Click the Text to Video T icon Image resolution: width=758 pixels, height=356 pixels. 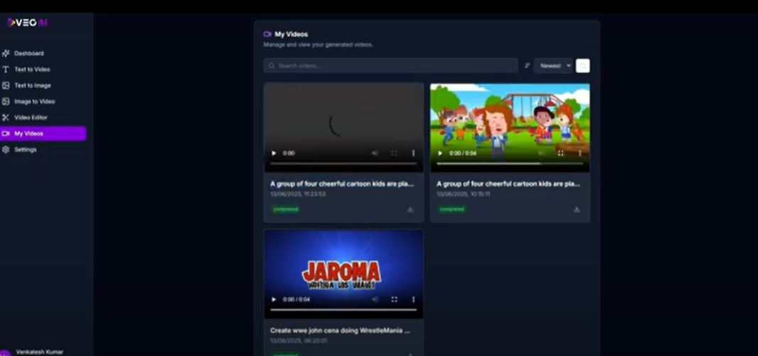[6, 70]
